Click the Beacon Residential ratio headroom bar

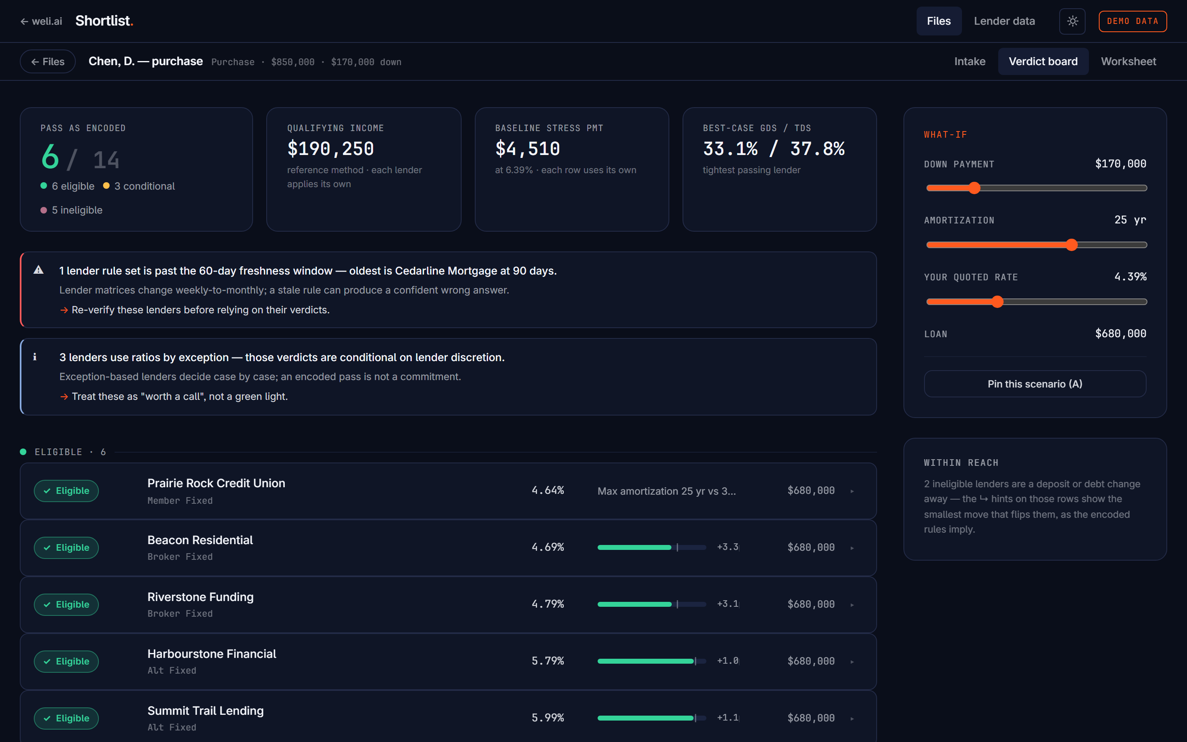tap(651, 547)
